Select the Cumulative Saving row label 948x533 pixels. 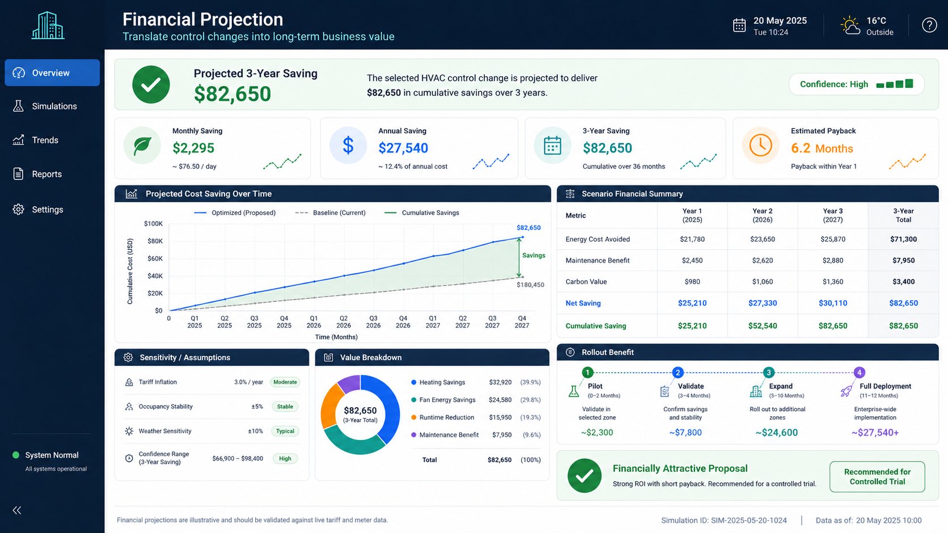point(596,326)
